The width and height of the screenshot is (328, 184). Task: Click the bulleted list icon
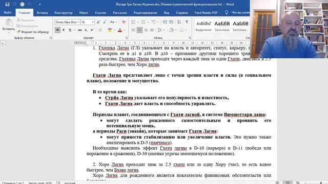point(133,22)
